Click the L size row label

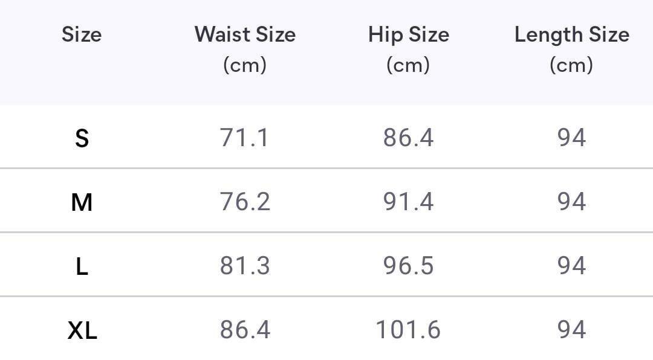tap(82, 266)
